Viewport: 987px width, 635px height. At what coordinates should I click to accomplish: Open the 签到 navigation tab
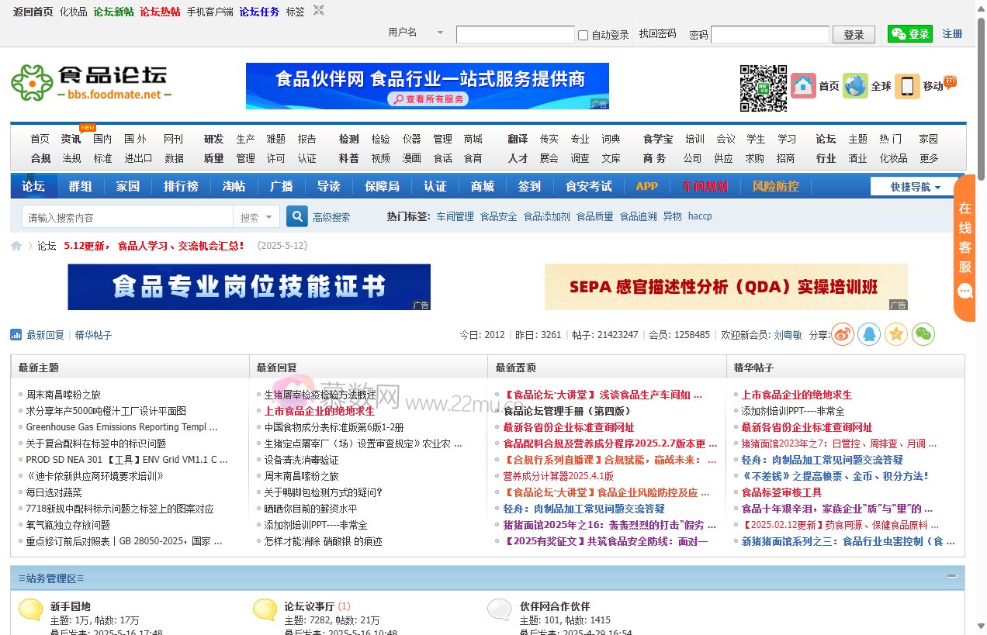(x=529, y=186)
